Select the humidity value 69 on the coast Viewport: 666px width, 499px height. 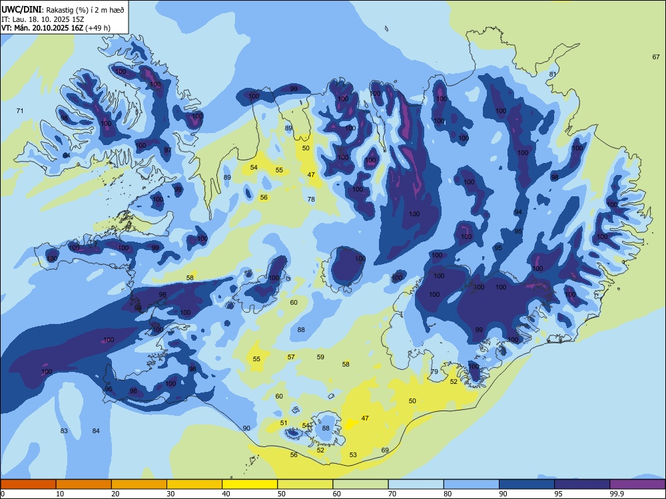pyautogui.click(x=385, y=450)
